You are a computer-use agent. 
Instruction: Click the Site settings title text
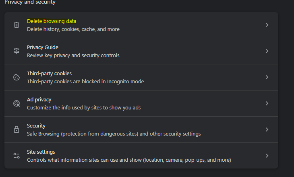(41, 152)
